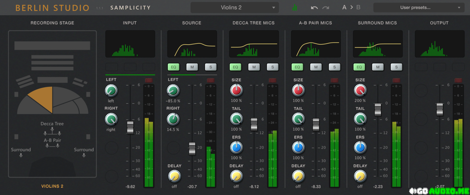Reset the Decca Tree red clip indicator

(x=273, y=80)
